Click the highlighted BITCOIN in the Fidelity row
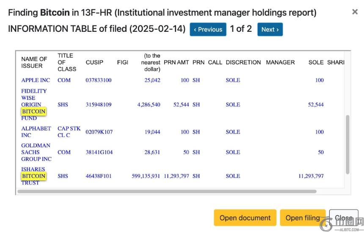 click(x=33, y=111)
